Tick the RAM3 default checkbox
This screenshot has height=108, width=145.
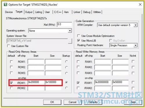78,73
